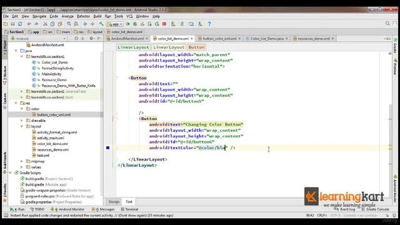The width and height of the screenshot is (400, 225).
Task: Click the src breadcrumb in navigation bar
Action: pos(48,32)
